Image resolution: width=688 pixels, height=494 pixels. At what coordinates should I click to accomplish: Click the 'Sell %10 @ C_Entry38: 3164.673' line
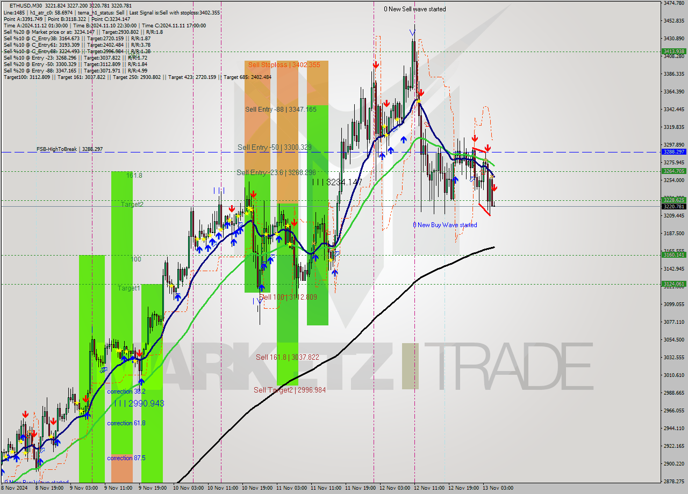click(x=77, y=39)
